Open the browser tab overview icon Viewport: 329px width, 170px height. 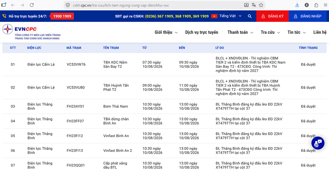(x=4, y=5)
